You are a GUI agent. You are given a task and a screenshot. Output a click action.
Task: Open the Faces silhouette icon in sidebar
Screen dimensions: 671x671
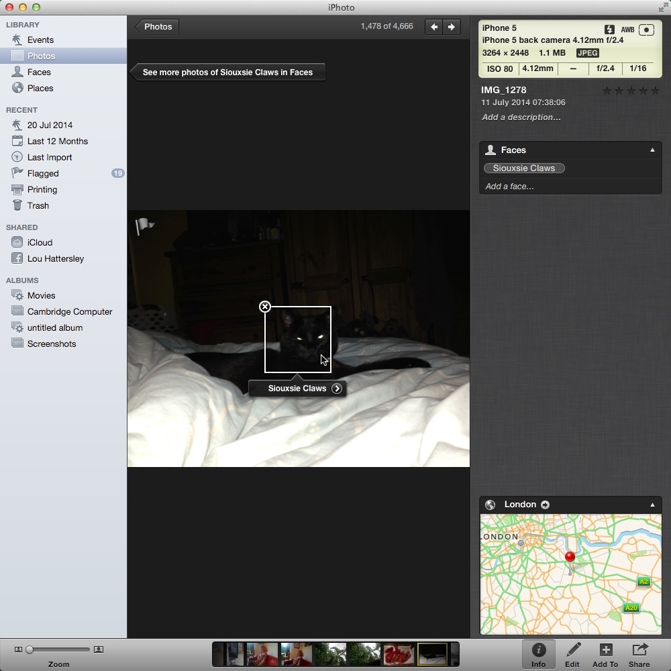tap(17, 72)
